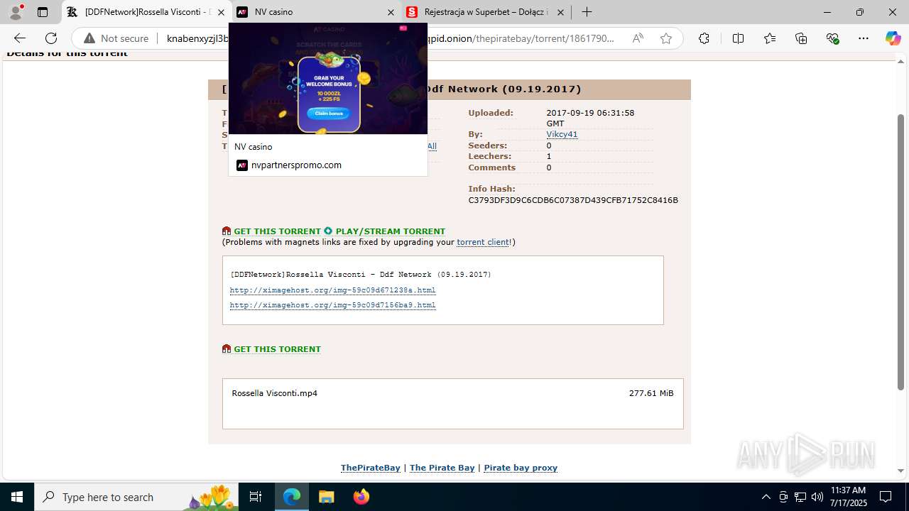The height and width of the screenshot is (511, 909).
Task: Close the Rejestracja w Superbet tab
Action: click(x=560, y=12)
